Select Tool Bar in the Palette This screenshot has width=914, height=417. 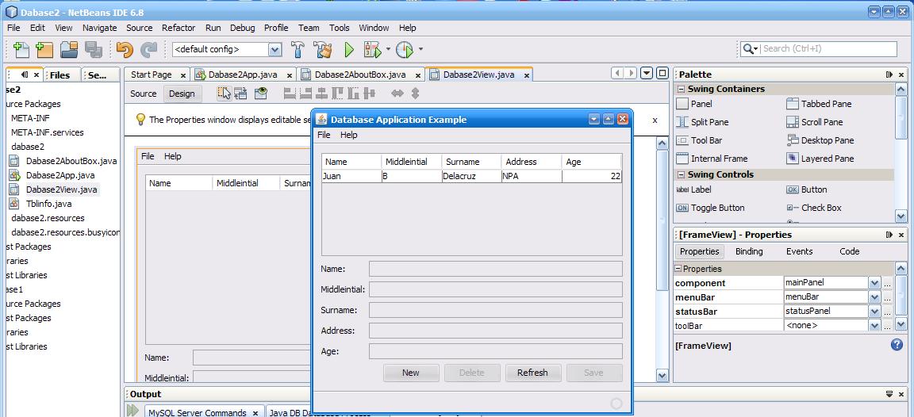coord(699,140)
